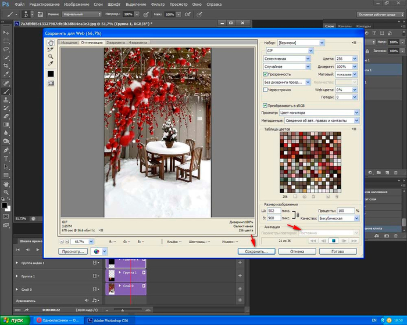Select the Healing Brush tool
The width and height of the screenshot is (407, 325).
tap(6, 83)
